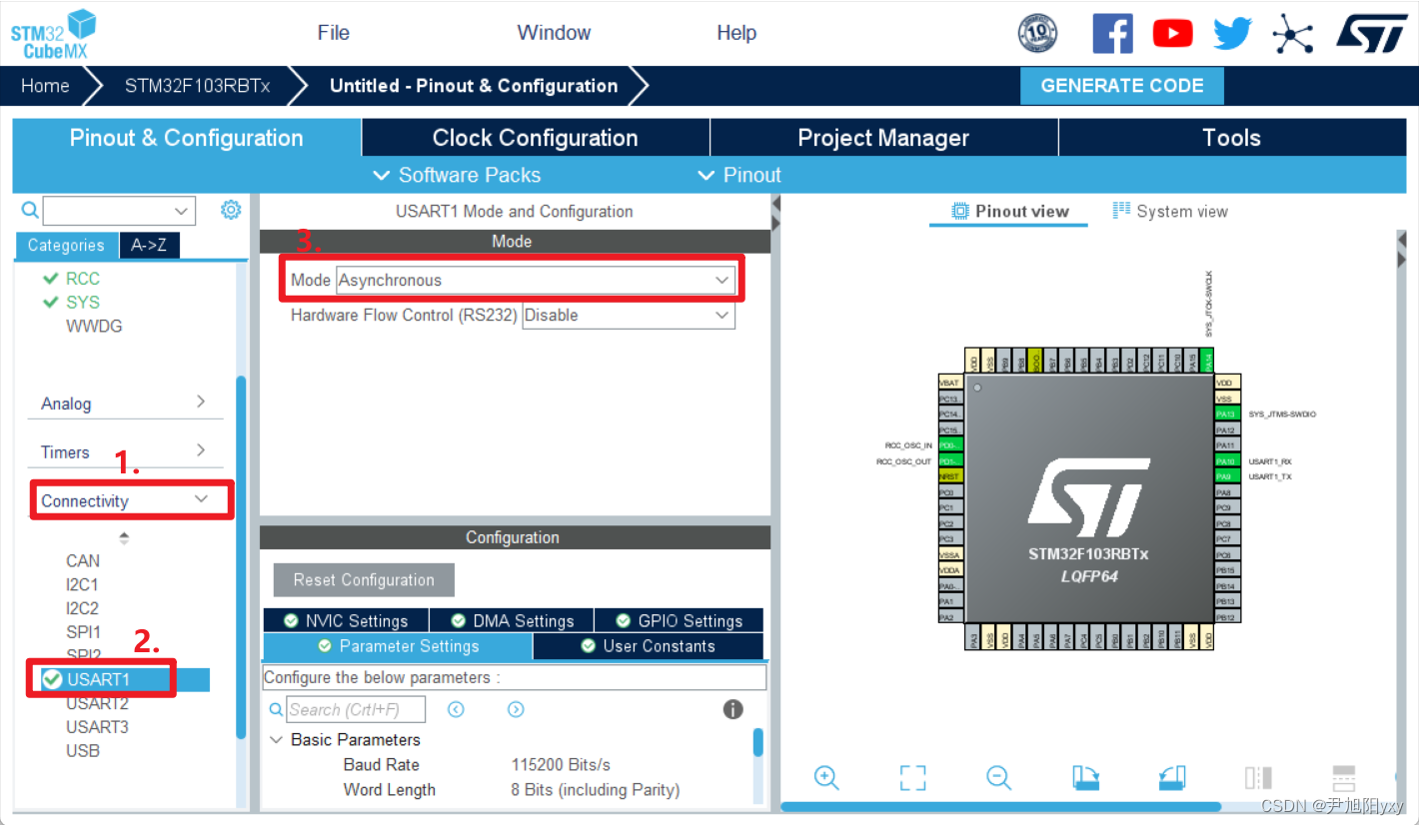
Task: Open the DMA Settings tab
Action: pos(512,620)
